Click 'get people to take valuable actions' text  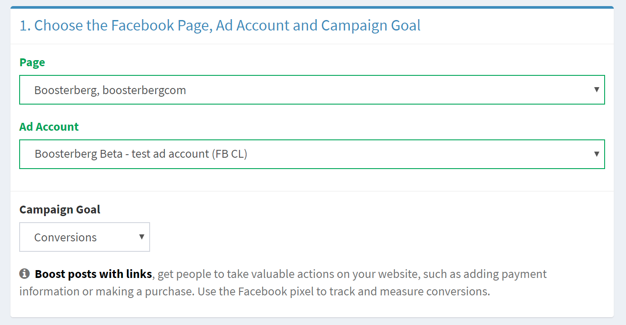pos(249,274)
